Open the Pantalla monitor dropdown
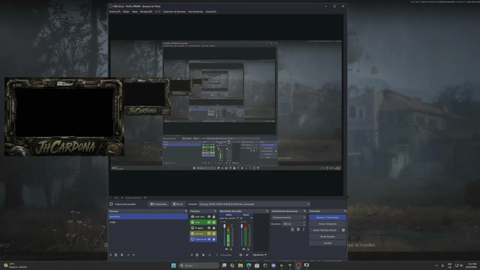The image size is (480, 270). [255, 204]
